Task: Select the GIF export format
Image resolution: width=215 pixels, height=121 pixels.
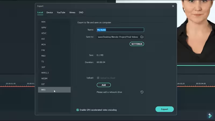Action: click(x=54, y=84)
